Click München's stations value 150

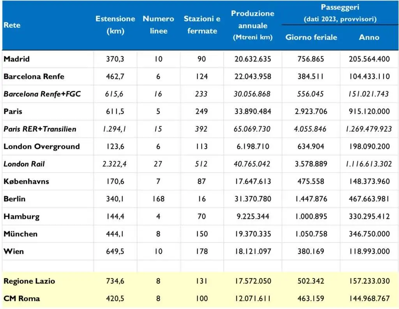pyautogui.click(x=202, y=234)
